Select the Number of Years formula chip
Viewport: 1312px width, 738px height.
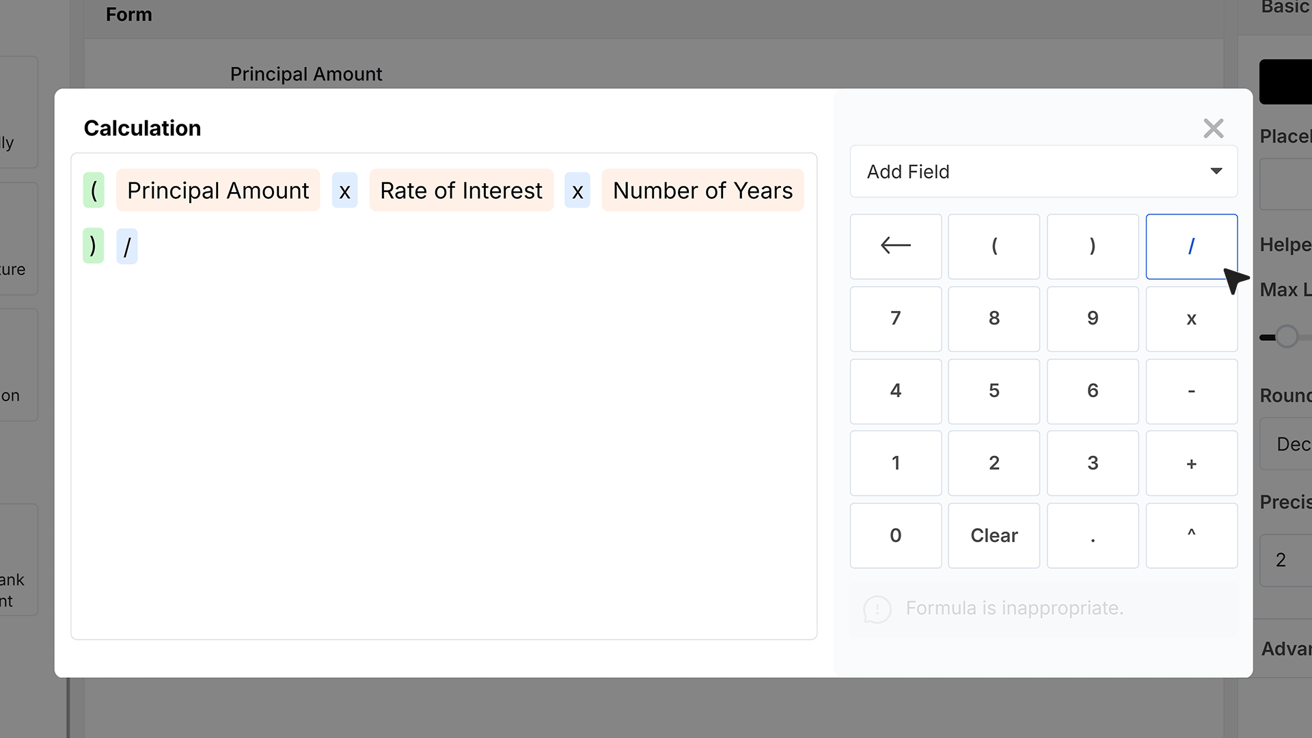[x=702, y=190]
